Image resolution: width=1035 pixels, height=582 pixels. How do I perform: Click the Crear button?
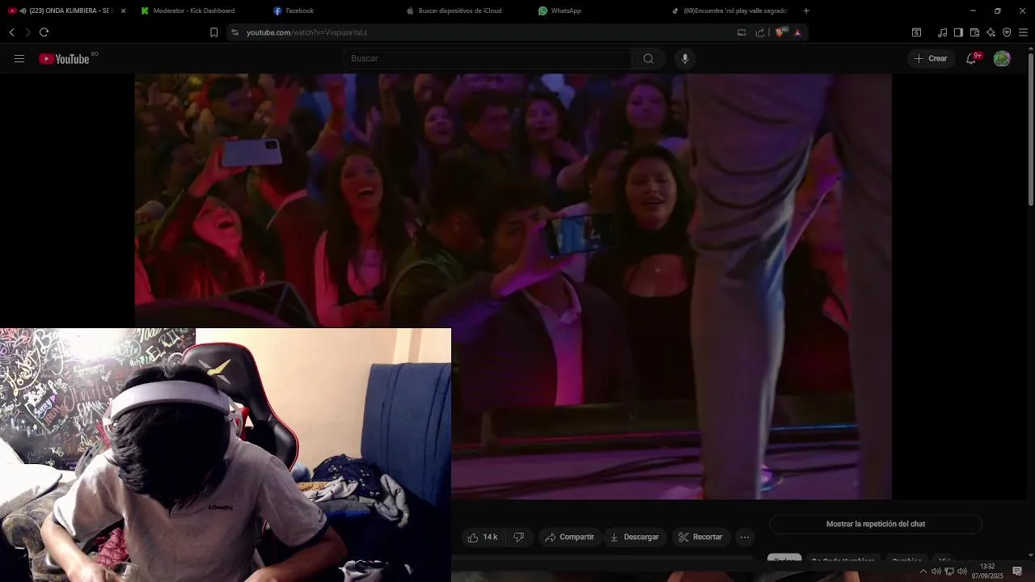(931, 59)
